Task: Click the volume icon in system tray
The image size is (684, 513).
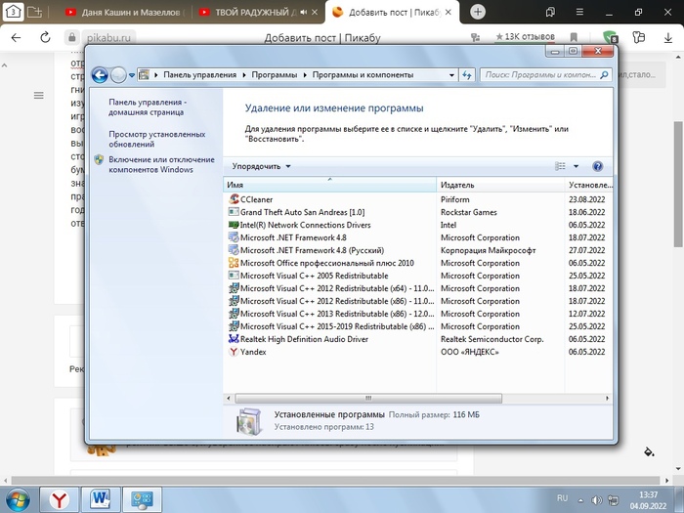Action: pyautogui.click(x=596, y=500)
